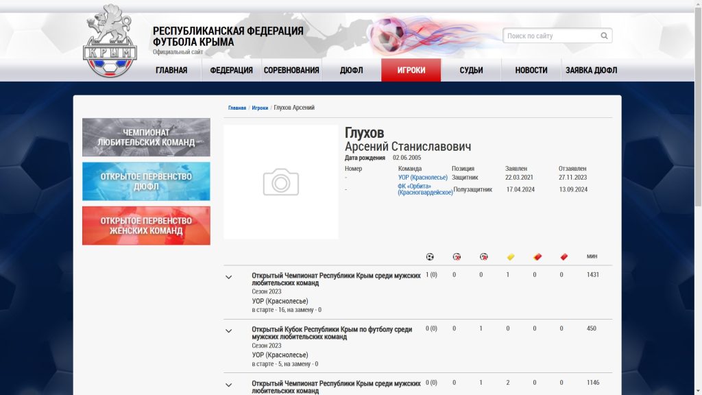Click the own goal ball icon

click(x=483, y=257)
